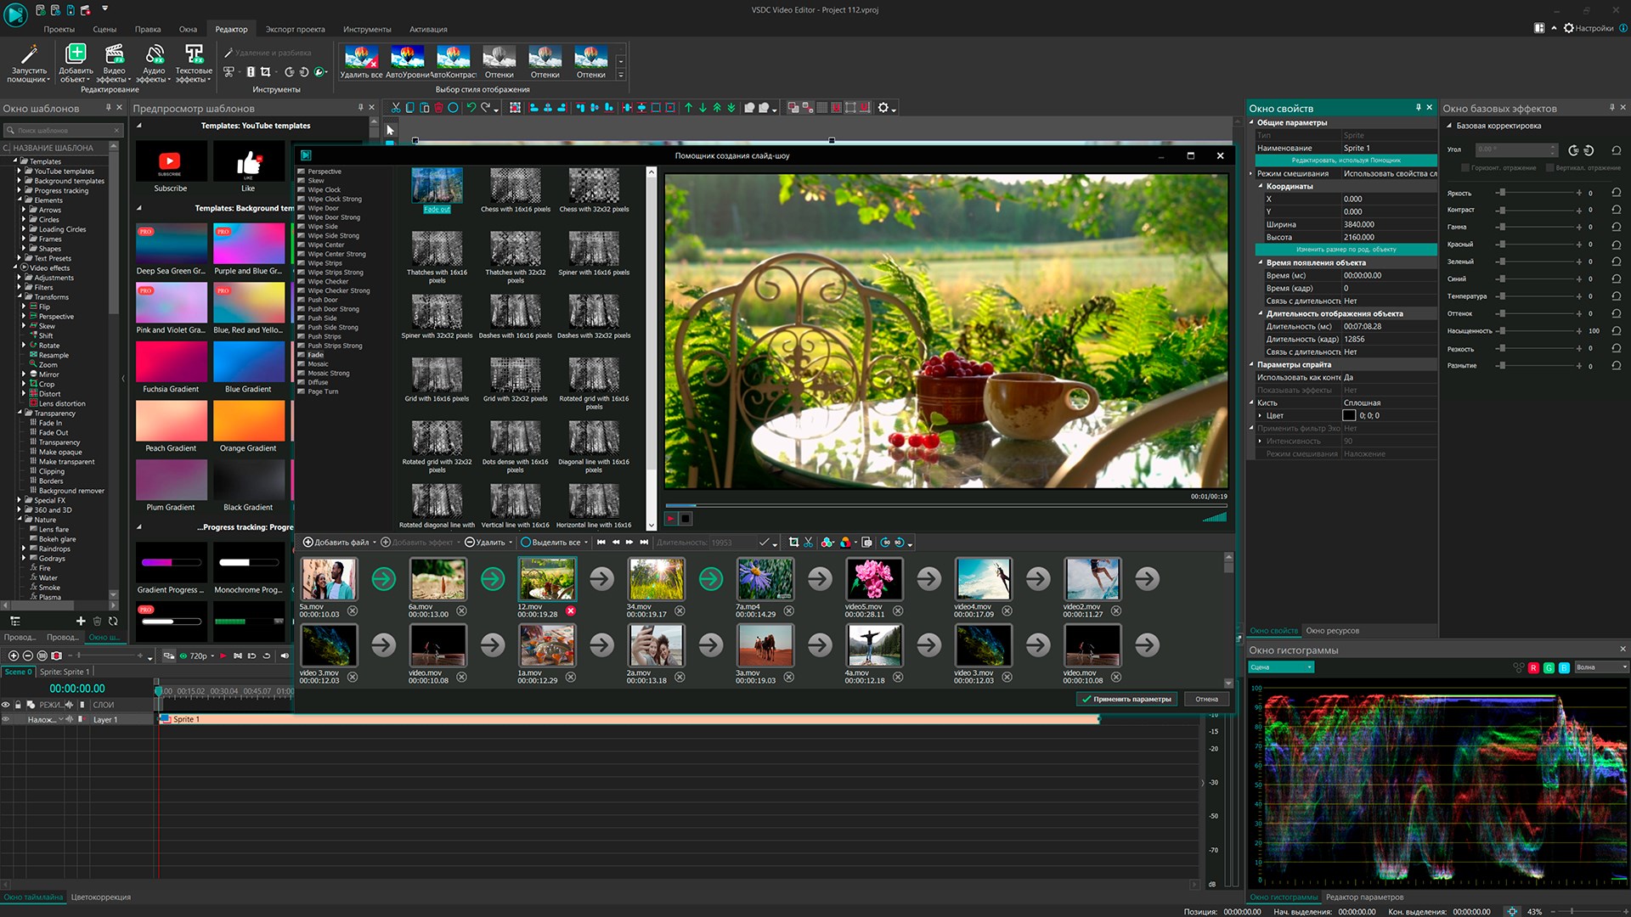Viewport: 1631px width, 917px height.
Task: Click the Контраст slider track
Action: pyautogui.click(x=1538, y=210)
